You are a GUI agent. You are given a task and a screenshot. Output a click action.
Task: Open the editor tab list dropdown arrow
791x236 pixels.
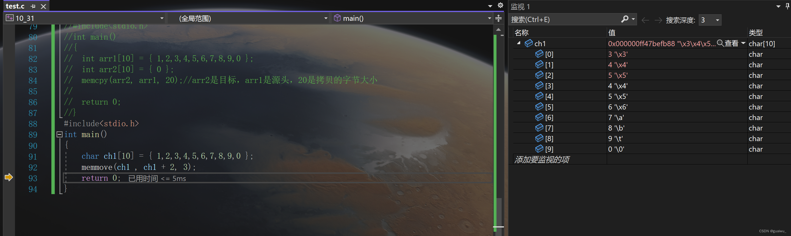[490, 6]
